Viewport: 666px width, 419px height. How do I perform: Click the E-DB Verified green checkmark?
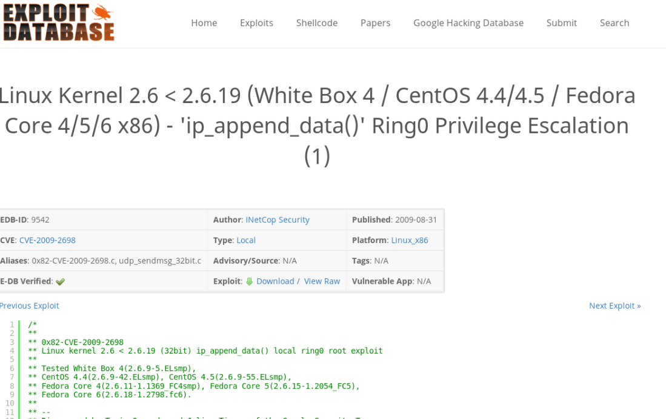(x=60, y=282)
